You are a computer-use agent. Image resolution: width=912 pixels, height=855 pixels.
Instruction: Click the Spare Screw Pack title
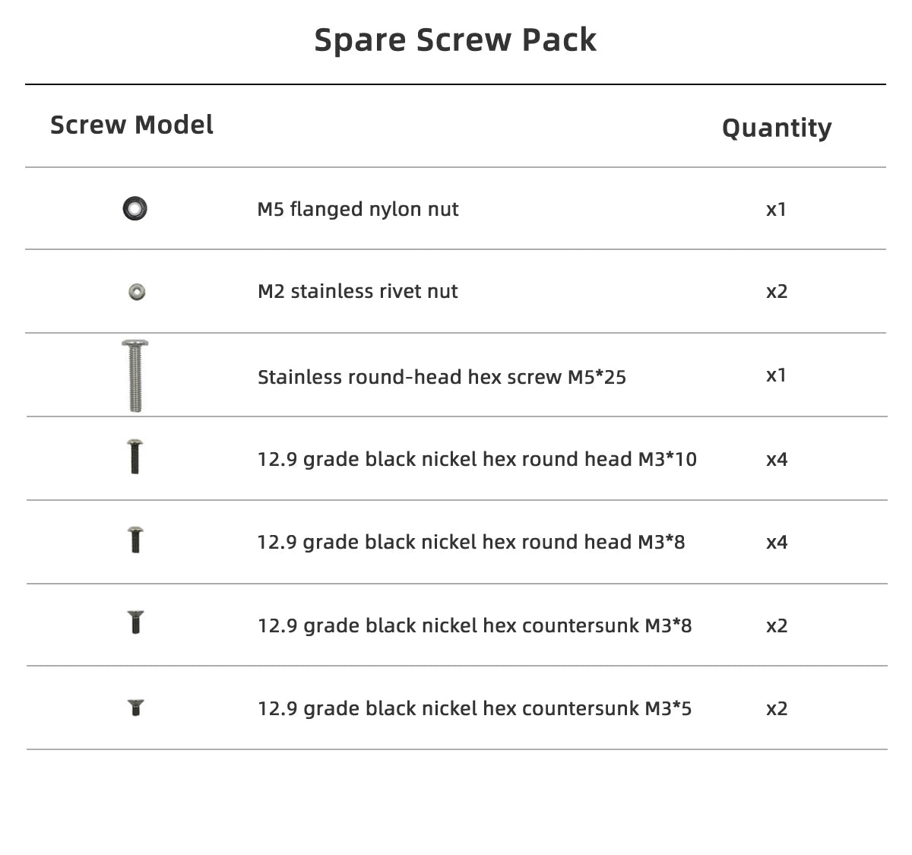(455, 40)
